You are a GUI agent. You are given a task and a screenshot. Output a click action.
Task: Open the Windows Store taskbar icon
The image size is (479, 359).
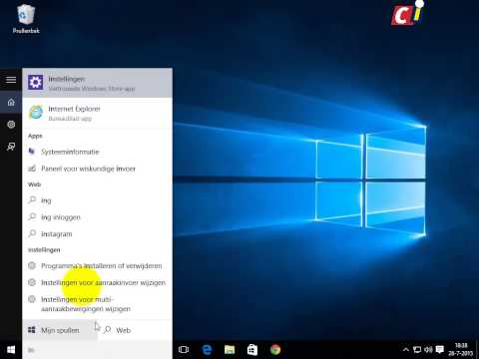click(252, 350)
